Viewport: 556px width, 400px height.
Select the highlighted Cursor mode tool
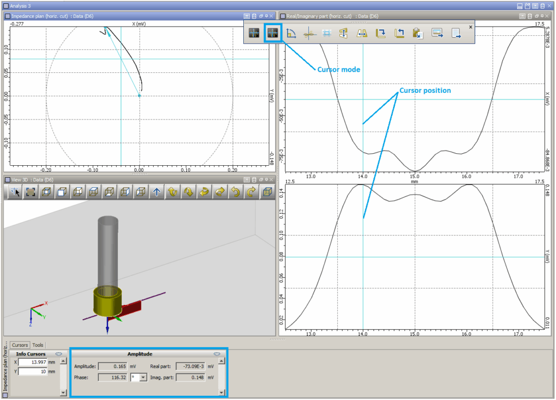pyautogui.click(x=273, y=33)
